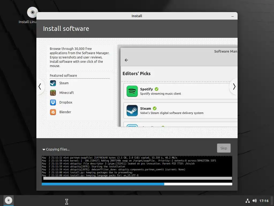Click Valve's Steam digital software delivery text

point(172,113)
